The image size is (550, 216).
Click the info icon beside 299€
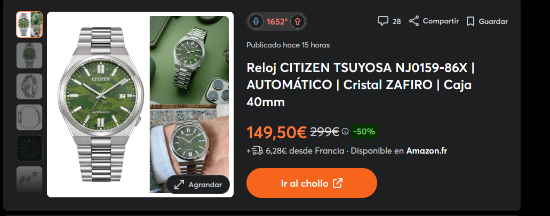pos(345,132)
